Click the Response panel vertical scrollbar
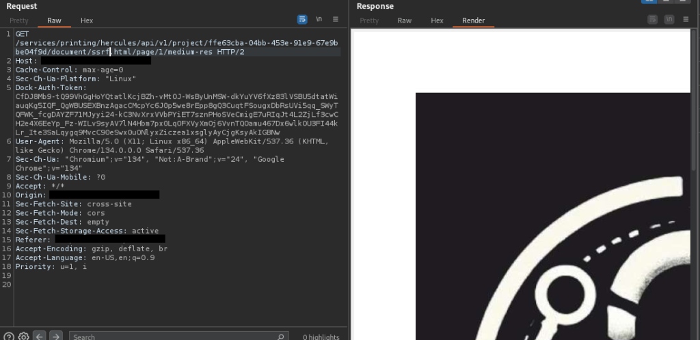This screenshot has height=340, width=700. [695, 100]
